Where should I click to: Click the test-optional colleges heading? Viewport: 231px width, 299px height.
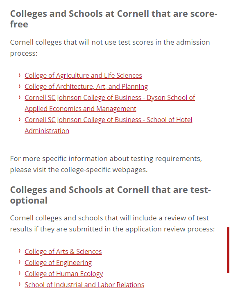pos(110,195)
